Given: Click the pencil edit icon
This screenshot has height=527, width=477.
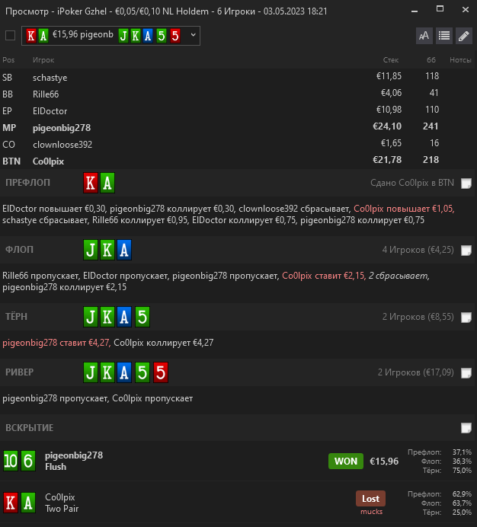Looking at the screenshot, I should [464, 36].
